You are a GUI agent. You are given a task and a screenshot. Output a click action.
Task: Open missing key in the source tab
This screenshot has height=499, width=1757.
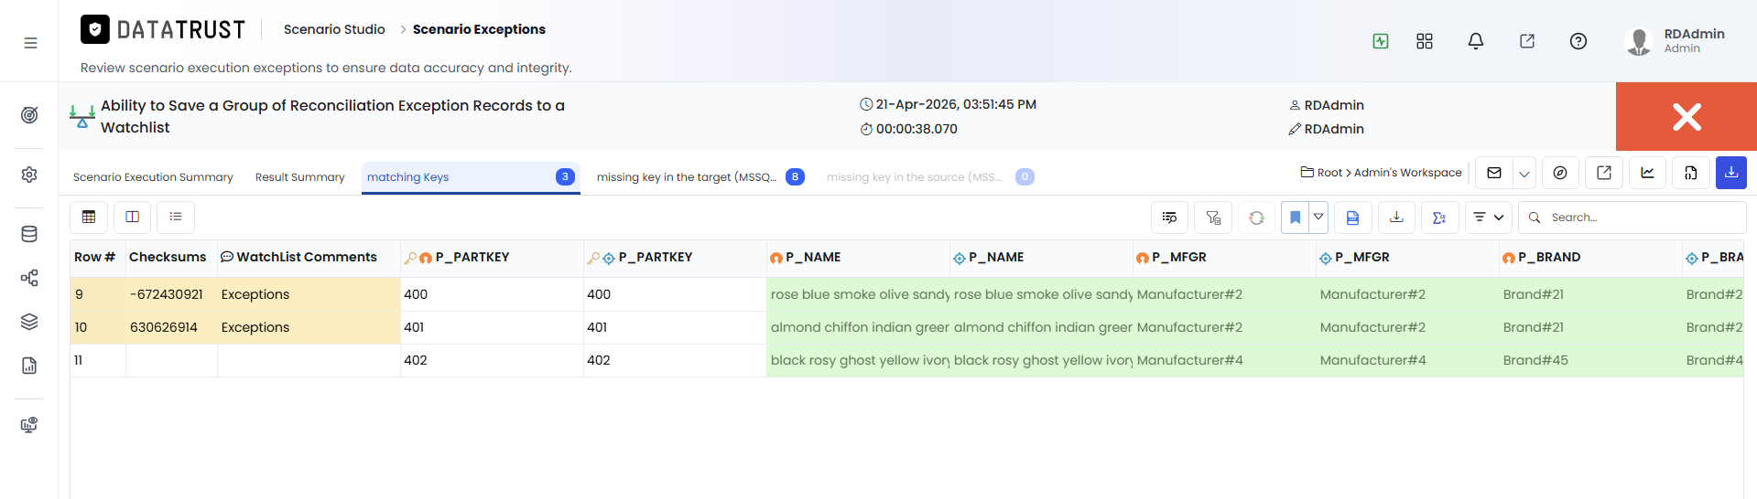coord(930,177)
